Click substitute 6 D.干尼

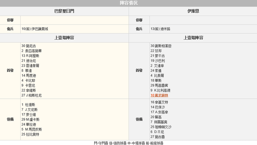157,132
